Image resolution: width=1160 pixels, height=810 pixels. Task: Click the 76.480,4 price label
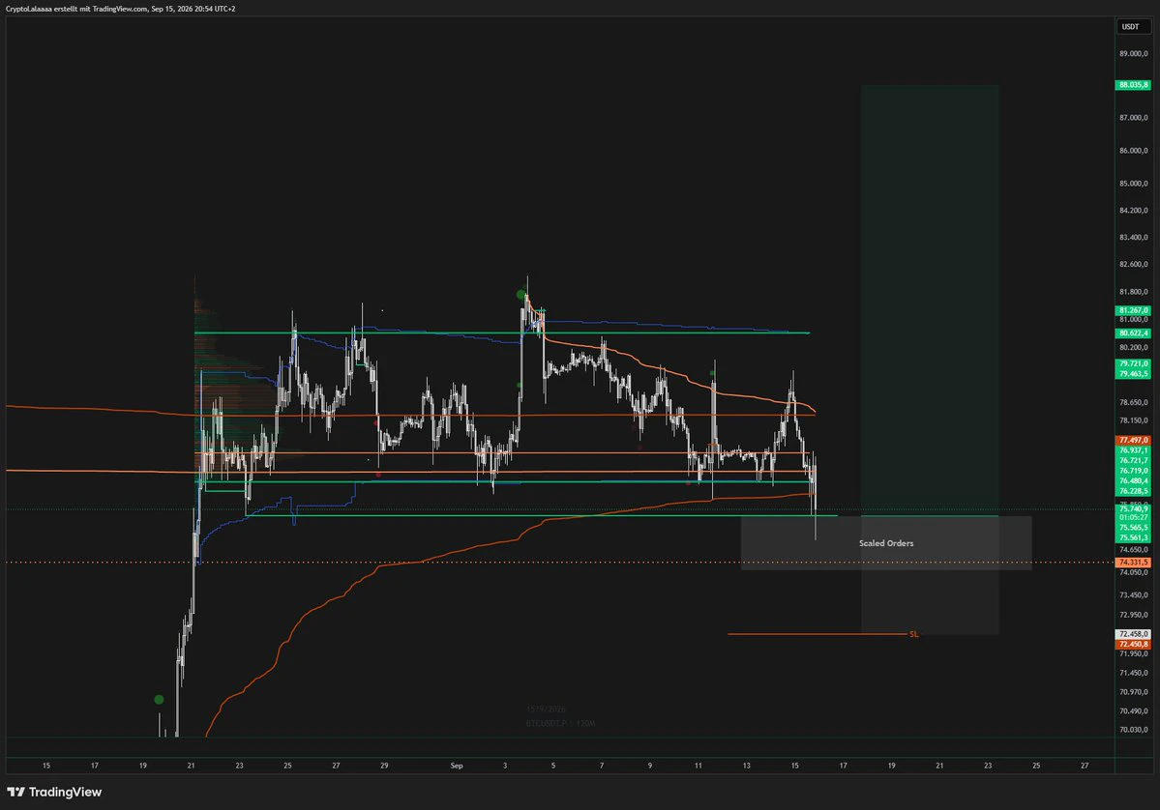1133,480
